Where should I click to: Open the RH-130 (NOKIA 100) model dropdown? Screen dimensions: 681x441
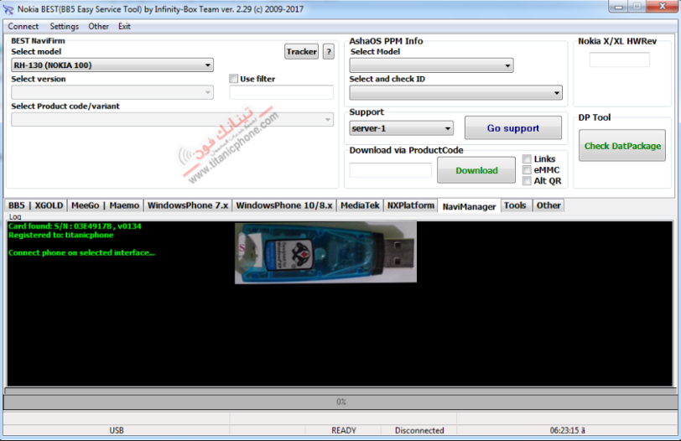click(112, 65)
